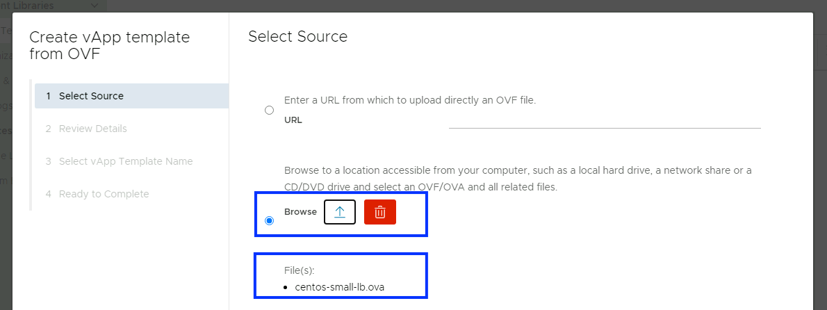Click the bold URL field label
The height and width of the screenshot is (310, 827).
click(293, 120)
